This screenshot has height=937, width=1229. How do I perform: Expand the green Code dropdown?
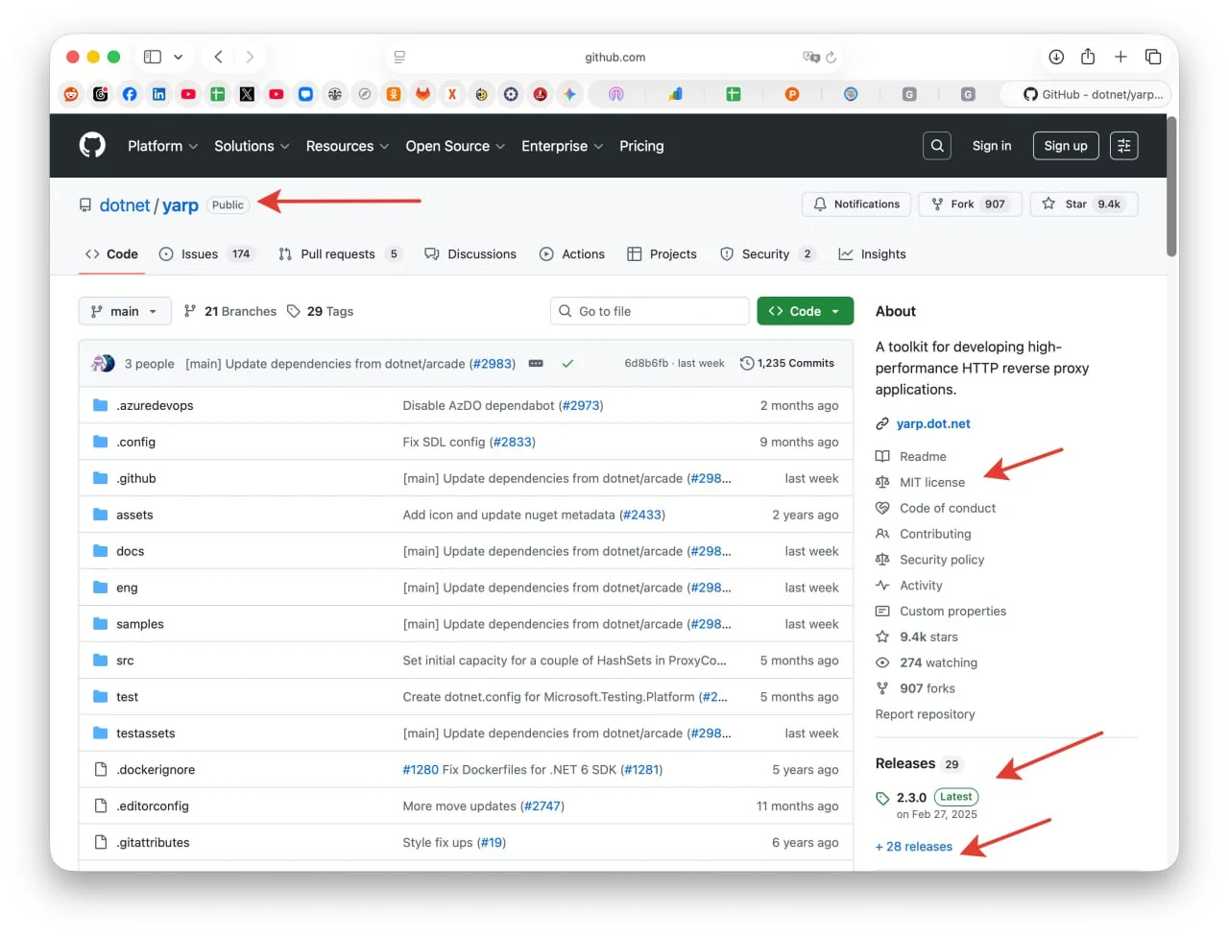click(x=805, y=311)
